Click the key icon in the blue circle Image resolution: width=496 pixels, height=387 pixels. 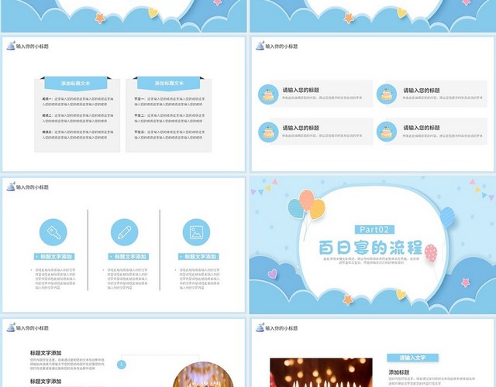[x=53, y=232]
